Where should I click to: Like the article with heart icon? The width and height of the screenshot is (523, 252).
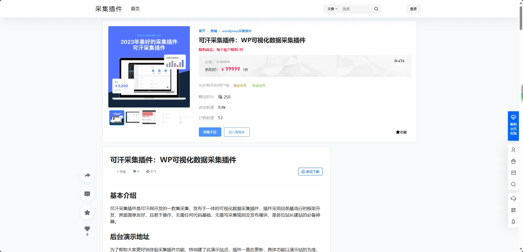87,229
